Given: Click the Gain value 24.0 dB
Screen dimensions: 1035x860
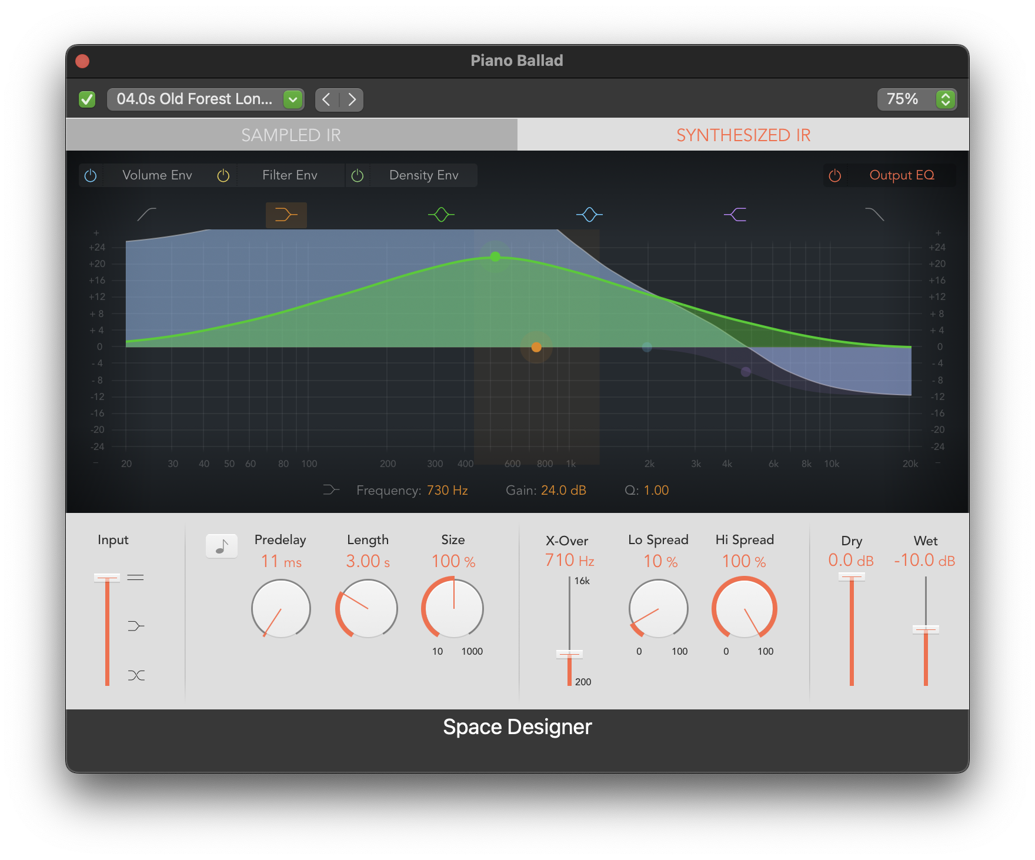Looking at the screenshot, I should pyautogui.click(x=563, y=490).
